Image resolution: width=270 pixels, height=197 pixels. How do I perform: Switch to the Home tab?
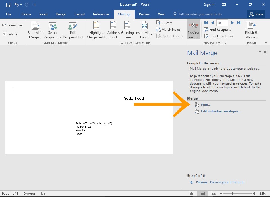coord(26,14)
